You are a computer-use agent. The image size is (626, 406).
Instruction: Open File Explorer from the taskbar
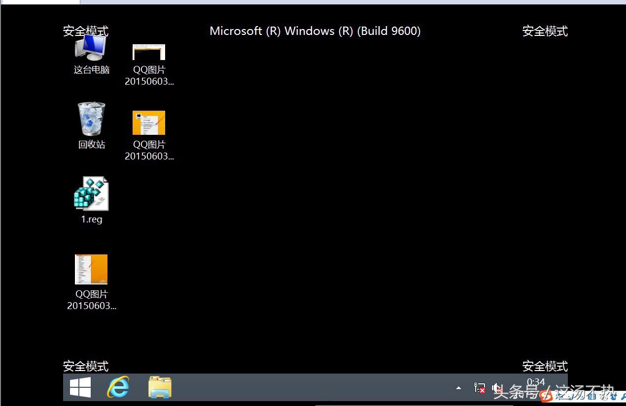160,387
